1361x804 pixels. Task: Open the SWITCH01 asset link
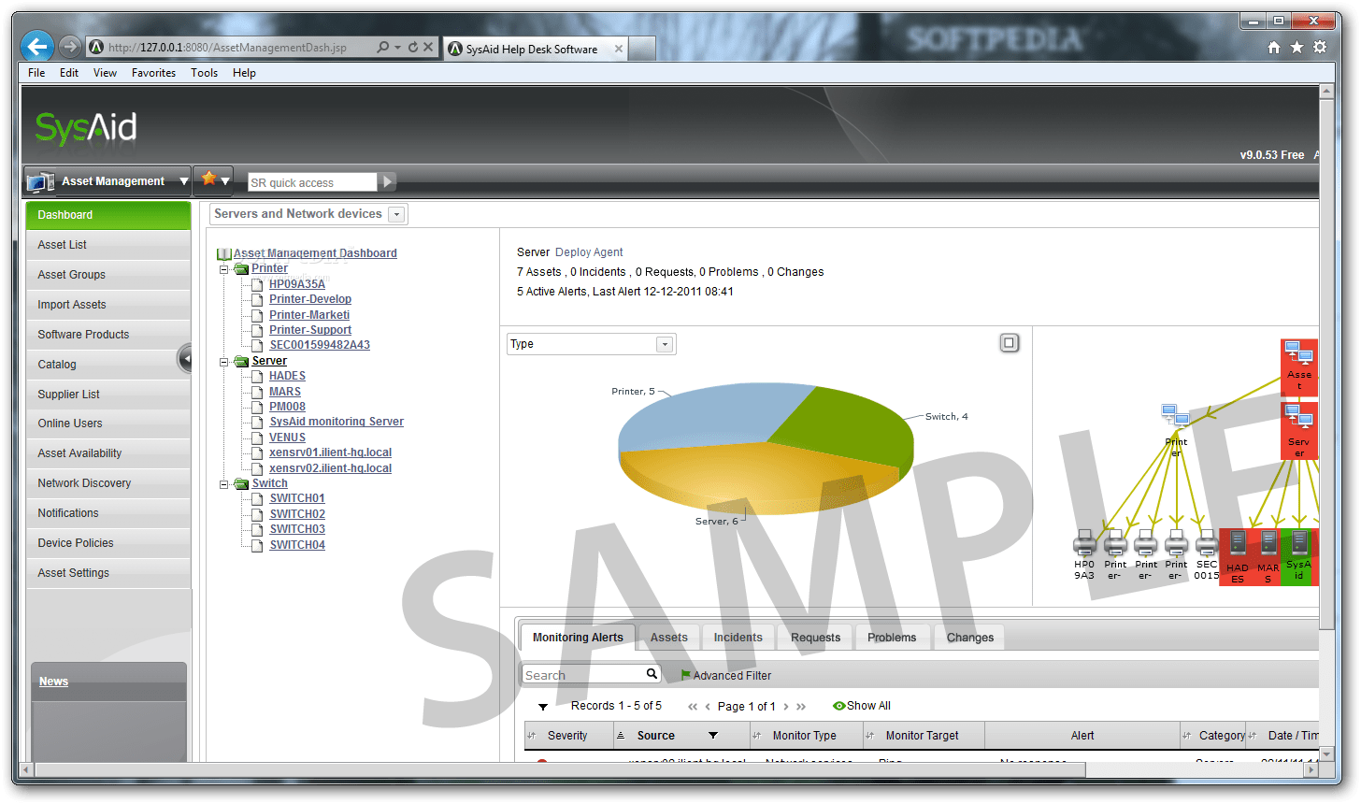point(297,497)
